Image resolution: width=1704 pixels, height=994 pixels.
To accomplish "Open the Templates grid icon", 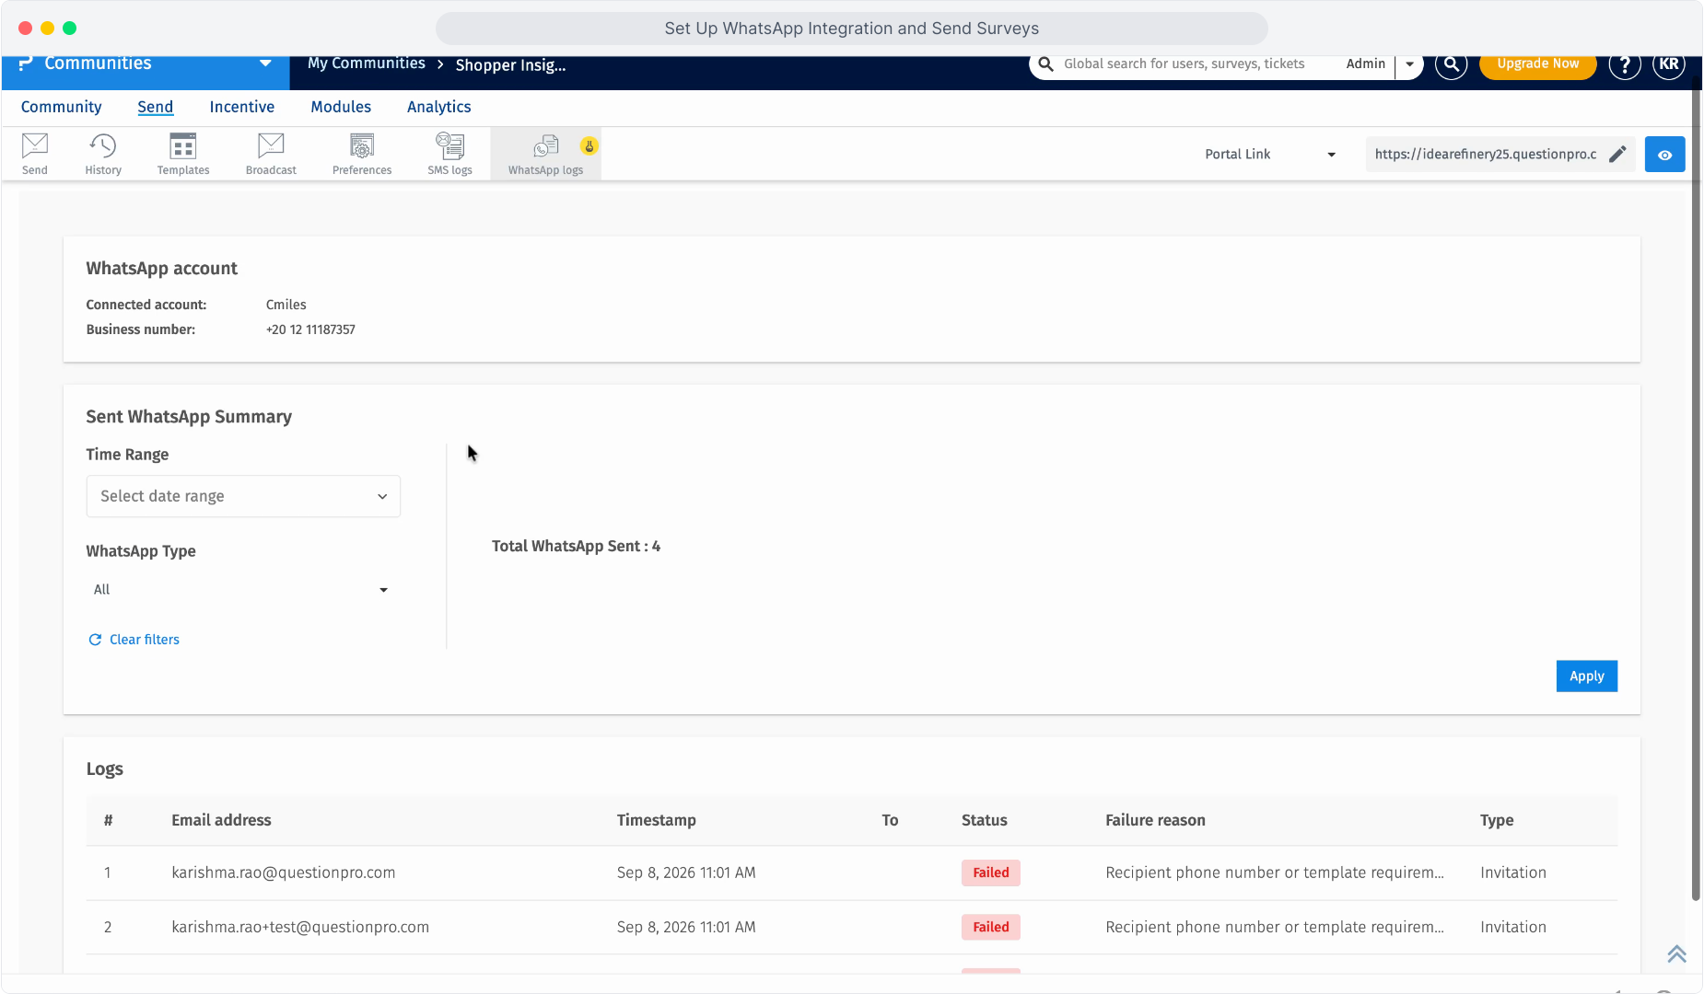I will (183, 154).
